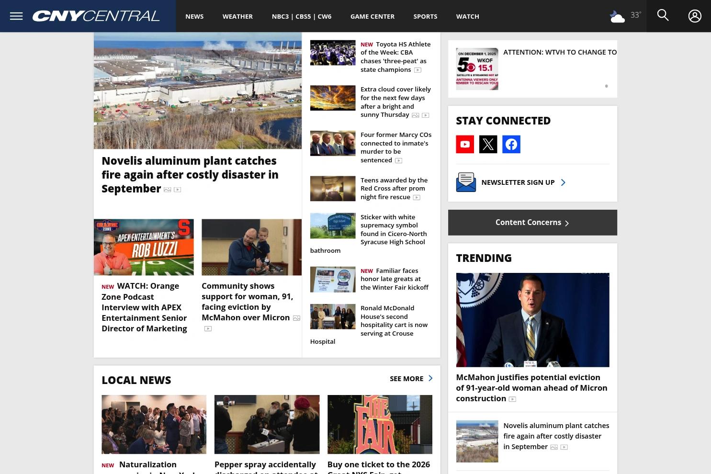Viewport: 711px width, 474px height.
Task: Click the Newsletter Sign Up link
Action: (518, 182)
